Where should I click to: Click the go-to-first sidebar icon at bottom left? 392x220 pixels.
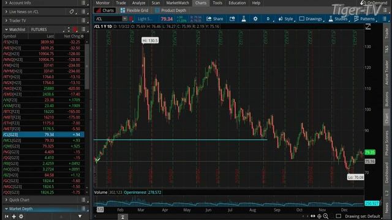point(7,216)
